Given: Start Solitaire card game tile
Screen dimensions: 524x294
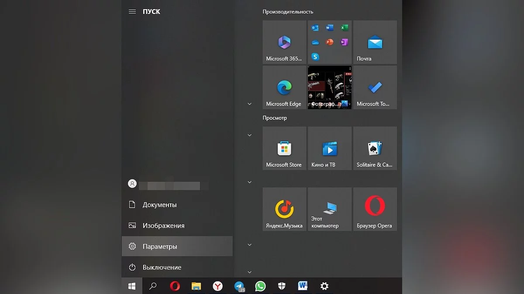Looking at the screenshot, I should [375, 149].
